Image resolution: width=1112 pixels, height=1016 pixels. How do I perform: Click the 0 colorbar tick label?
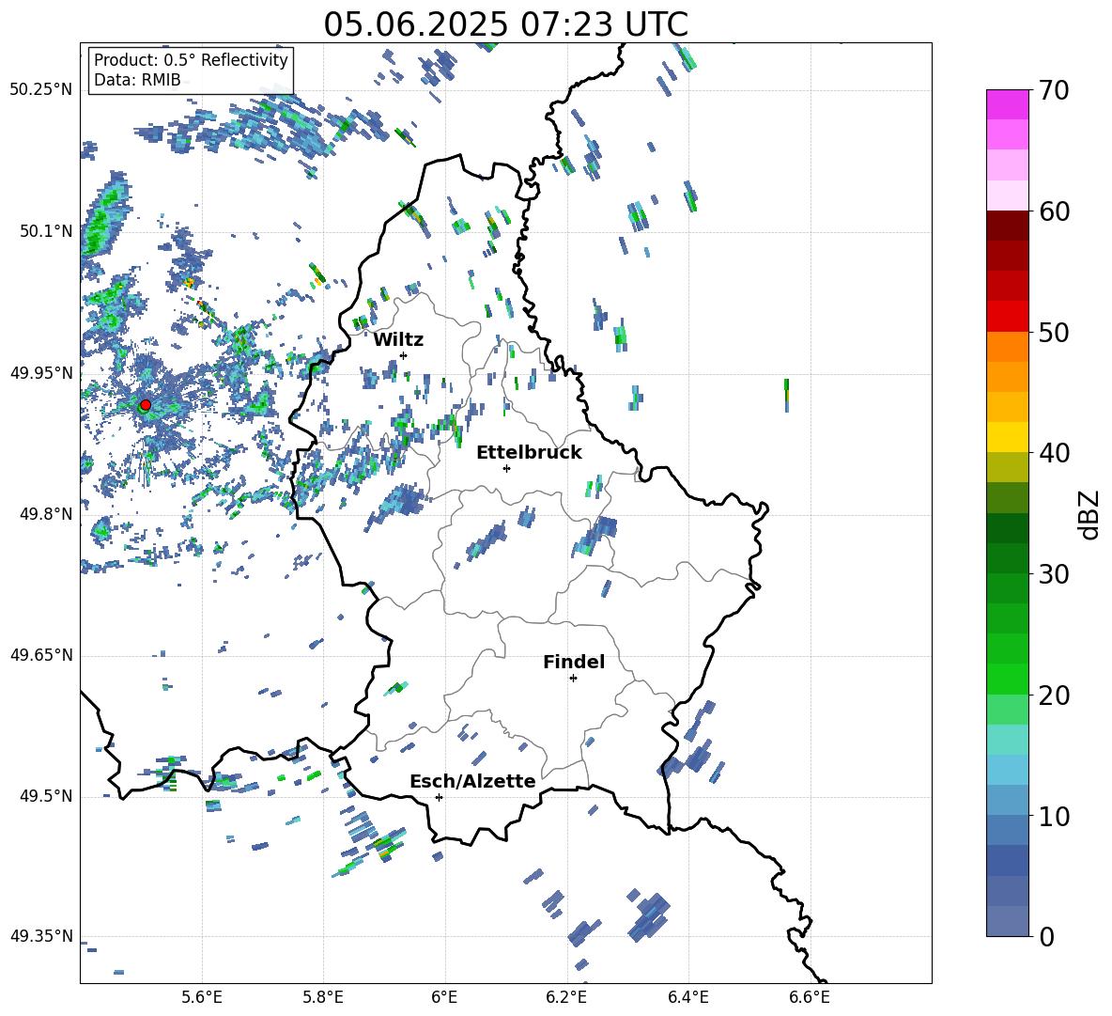pos(1046,936)
